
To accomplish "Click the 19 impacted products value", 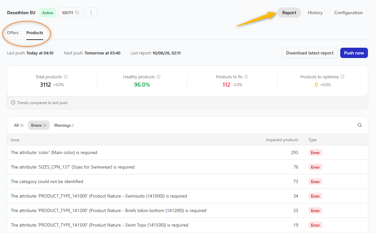I will (x=296, y=225).
